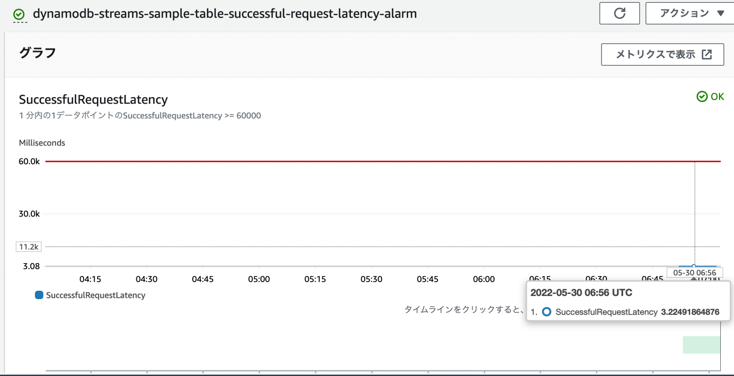Select the alarm title dynamodb-streams-sample-table-successful-request-latency-alarm
This screenshot has height=376, width=734.
tap(224, 14)
